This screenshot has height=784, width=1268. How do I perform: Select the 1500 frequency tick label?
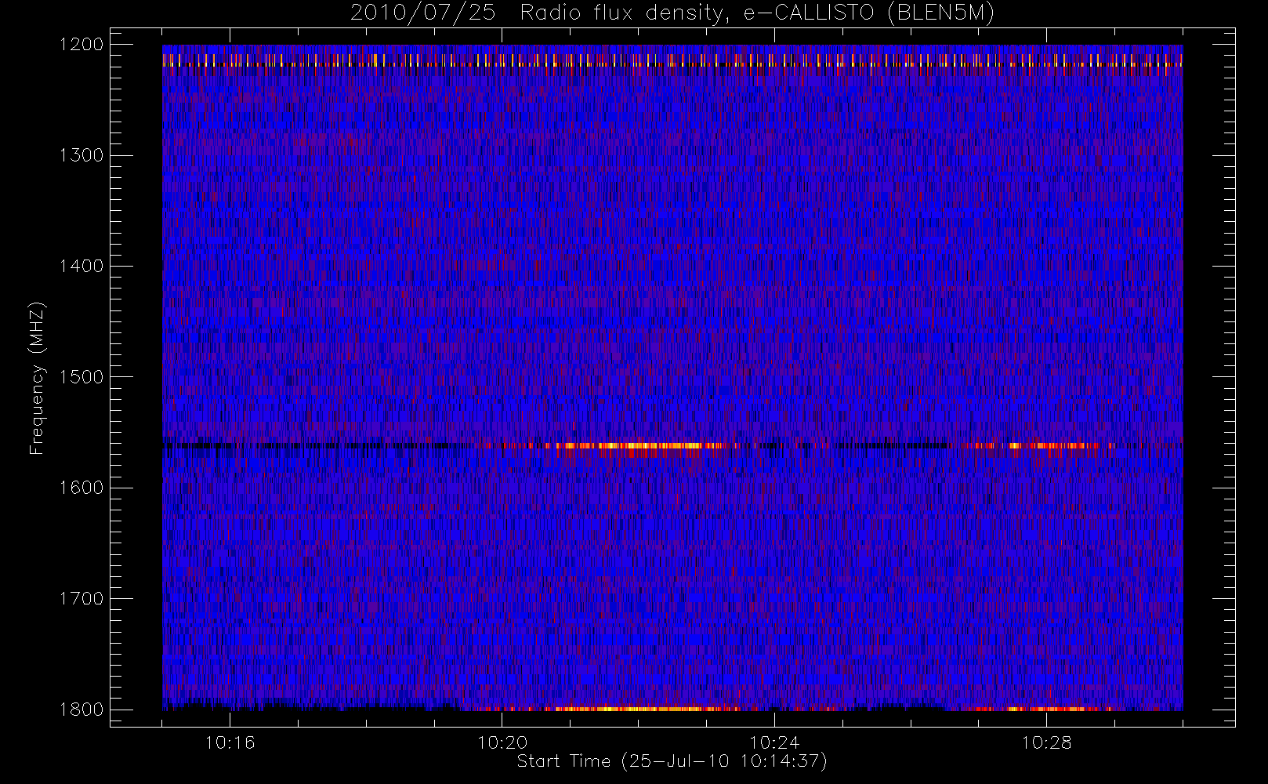coord(82,377)
